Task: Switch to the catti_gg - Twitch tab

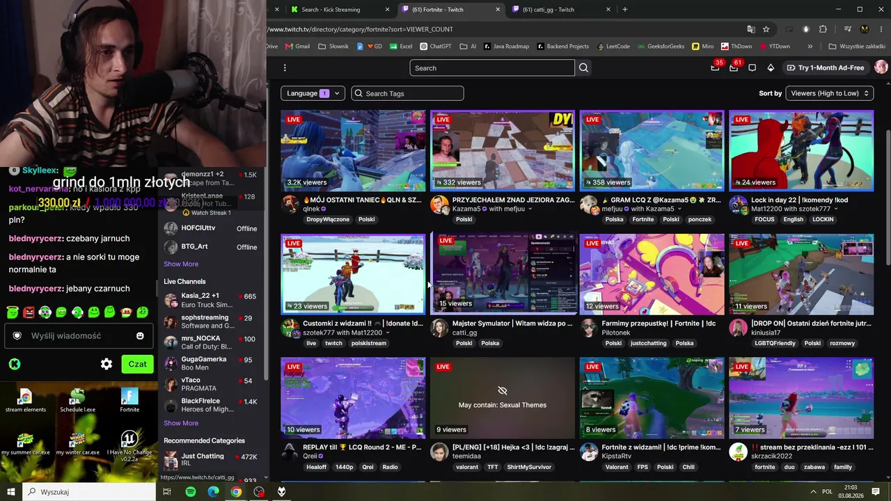Action: 561,10
